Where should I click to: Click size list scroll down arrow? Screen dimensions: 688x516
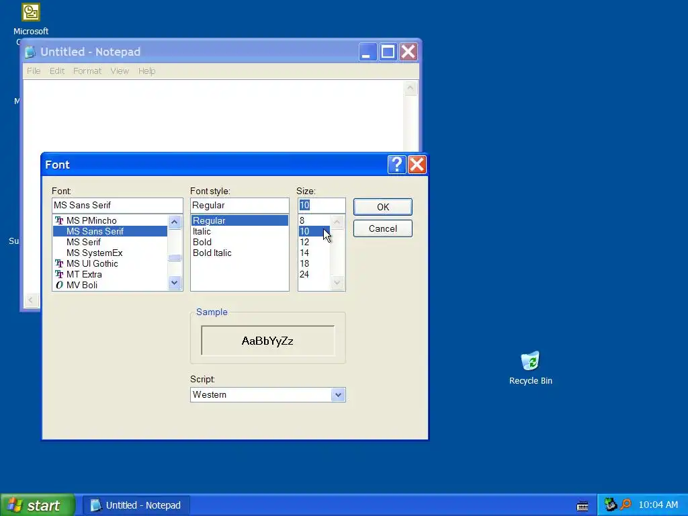(x=337, y=283)
